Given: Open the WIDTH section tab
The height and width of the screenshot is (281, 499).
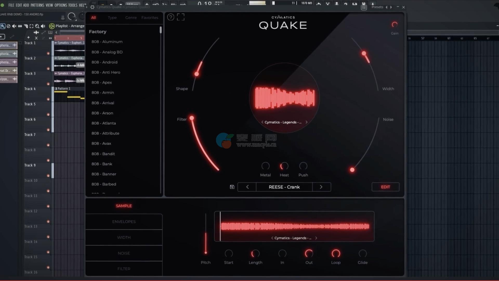Looking at the screenshot, I should (x=124, y=237).
